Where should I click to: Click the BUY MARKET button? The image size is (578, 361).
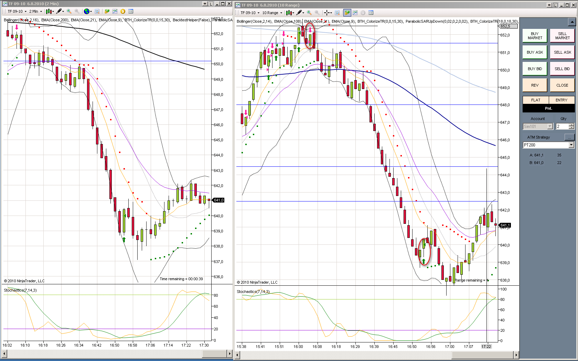point(535,36)
